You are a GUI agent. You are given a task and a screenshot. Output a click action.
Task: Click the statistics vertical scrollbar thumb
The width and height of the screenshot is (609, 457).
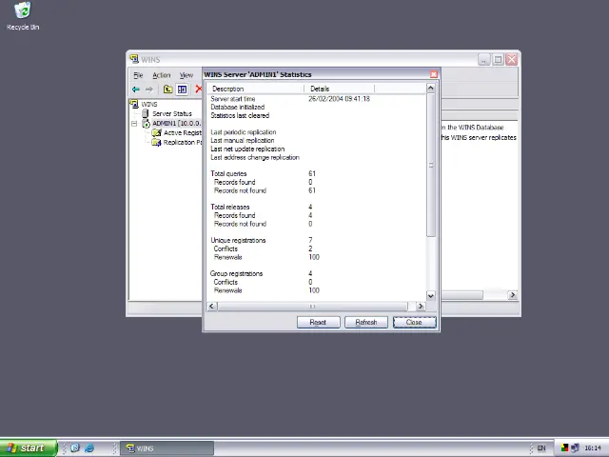pyautogui.click(x=431, y=165)
